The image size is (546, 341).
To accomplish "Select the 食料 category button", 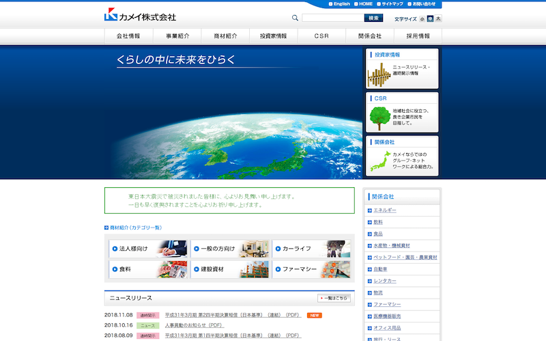I will [x=148, y=269].
